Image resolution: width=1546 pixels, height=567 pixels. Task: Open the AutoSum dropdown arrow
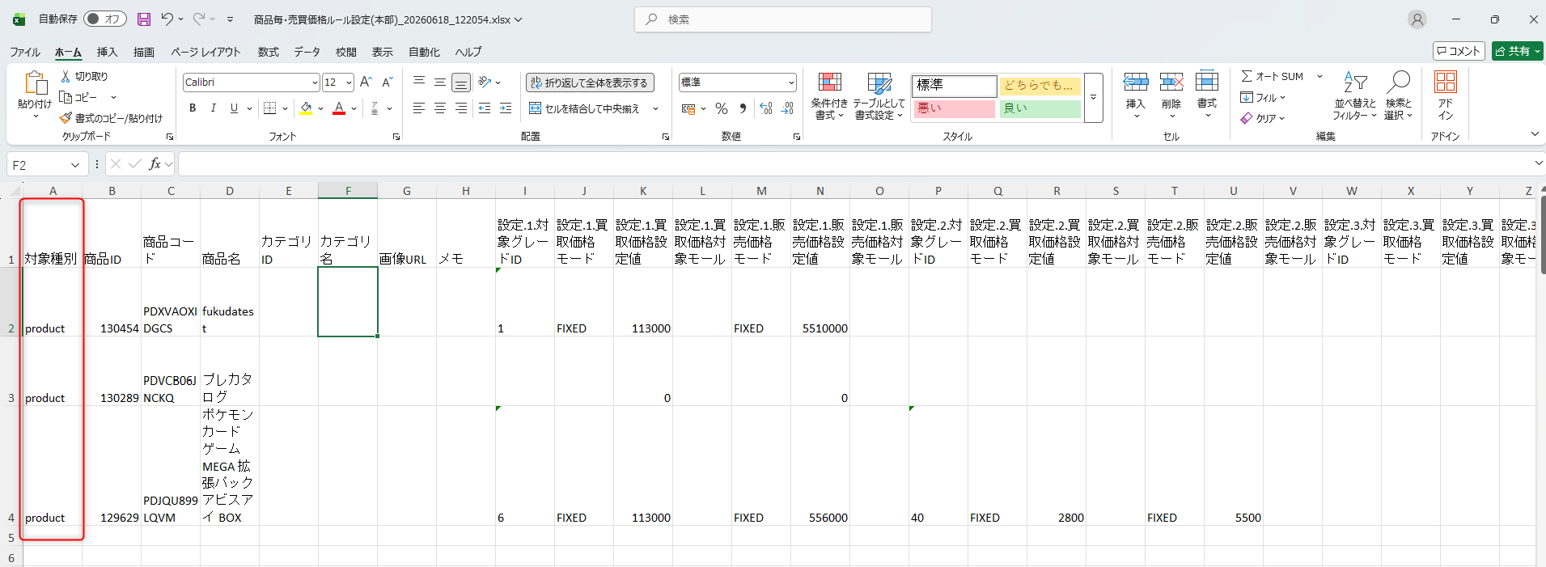(x=1319, y=76)
